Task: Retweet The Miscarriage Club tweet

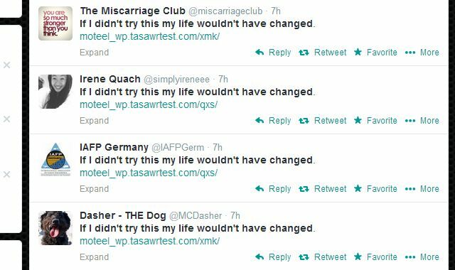Action: (322, 53)
